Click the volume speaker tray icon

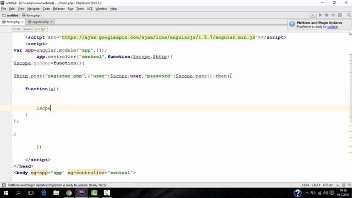(x=326, y=193)
